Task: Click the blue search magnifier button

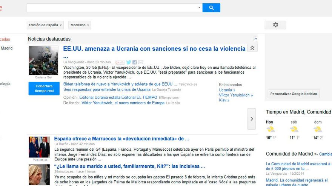Action: 211,8
